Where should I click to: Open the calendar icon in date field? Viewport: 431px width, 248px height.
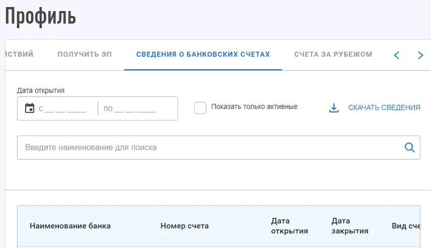pos(29,108)
